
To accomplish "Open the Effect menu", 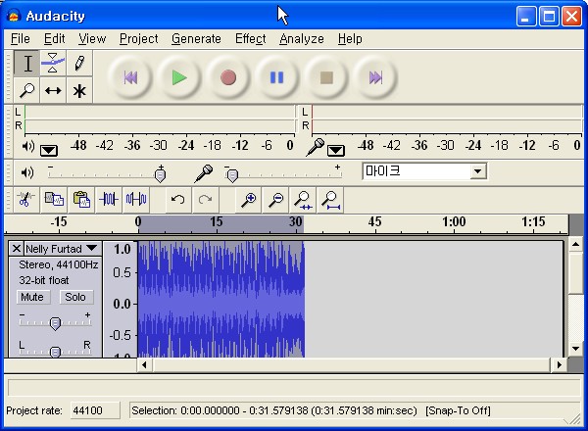I will coord(251,38).
